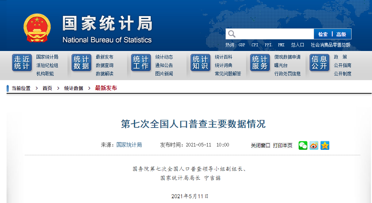Click the 国家统计局 source link
The height and width of the screenshot is (203, 372).
pos(129,145)
